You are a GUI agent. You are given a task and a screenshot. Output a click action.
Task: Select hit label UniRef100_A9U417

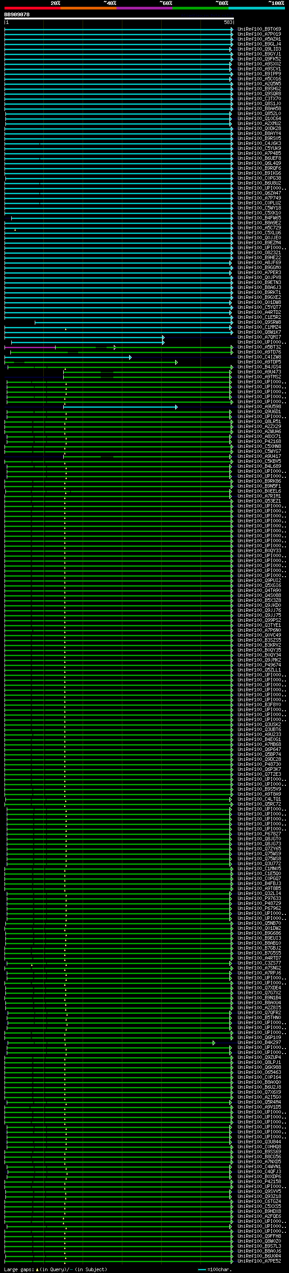point(259,457)
